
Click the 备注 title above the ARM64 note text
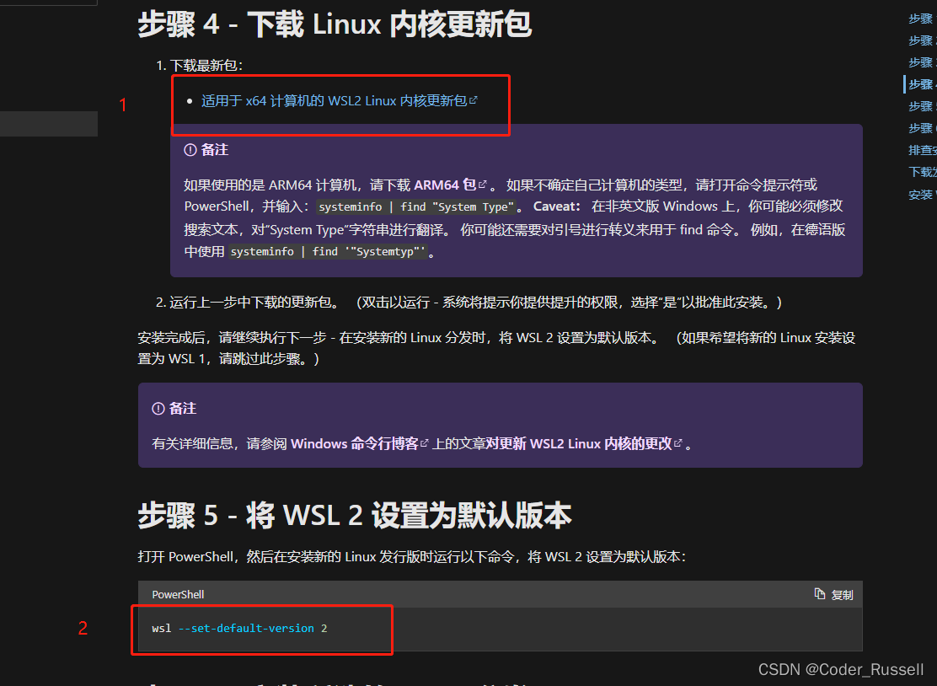pos(215,150)
